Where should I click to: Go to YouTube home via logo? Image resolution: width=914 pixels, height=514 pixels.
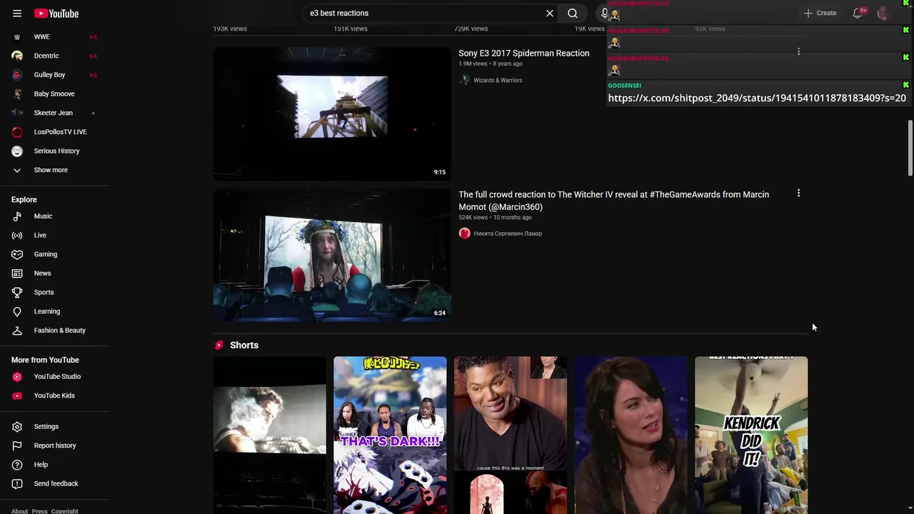[56, 14]
